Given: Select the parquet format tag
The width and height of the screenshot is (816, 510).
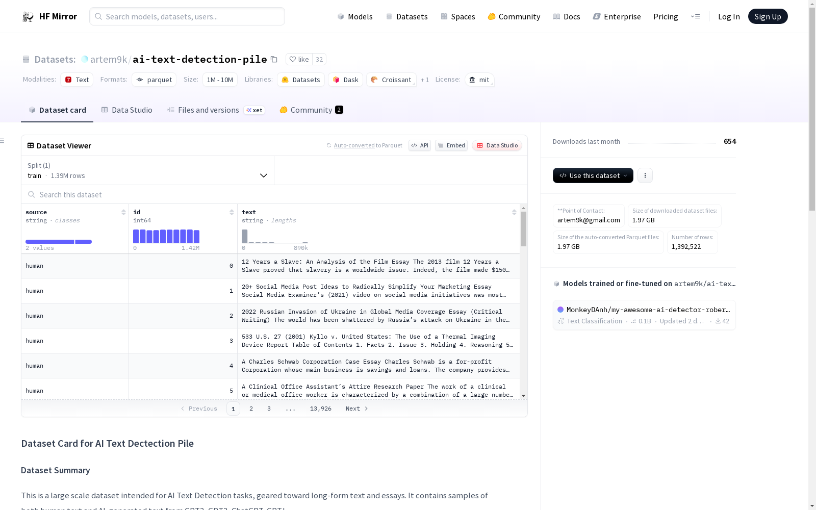Looking at the screenshot, I should [154, 80].
